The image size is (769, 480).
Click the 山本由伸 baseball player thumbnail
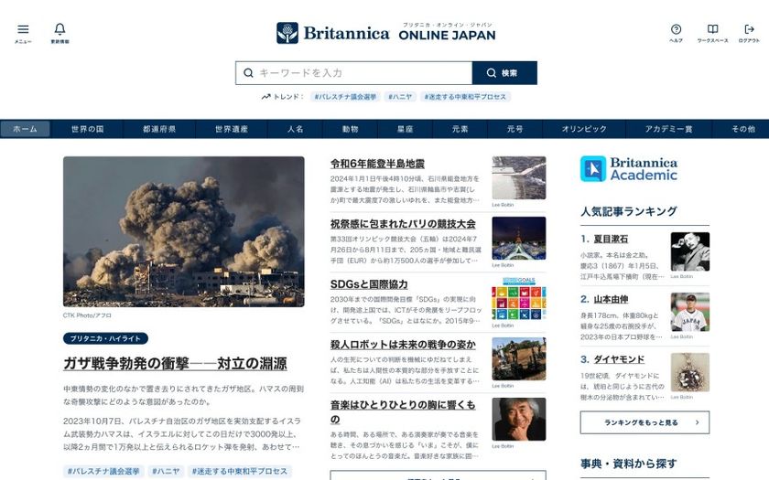click(690, 312)
